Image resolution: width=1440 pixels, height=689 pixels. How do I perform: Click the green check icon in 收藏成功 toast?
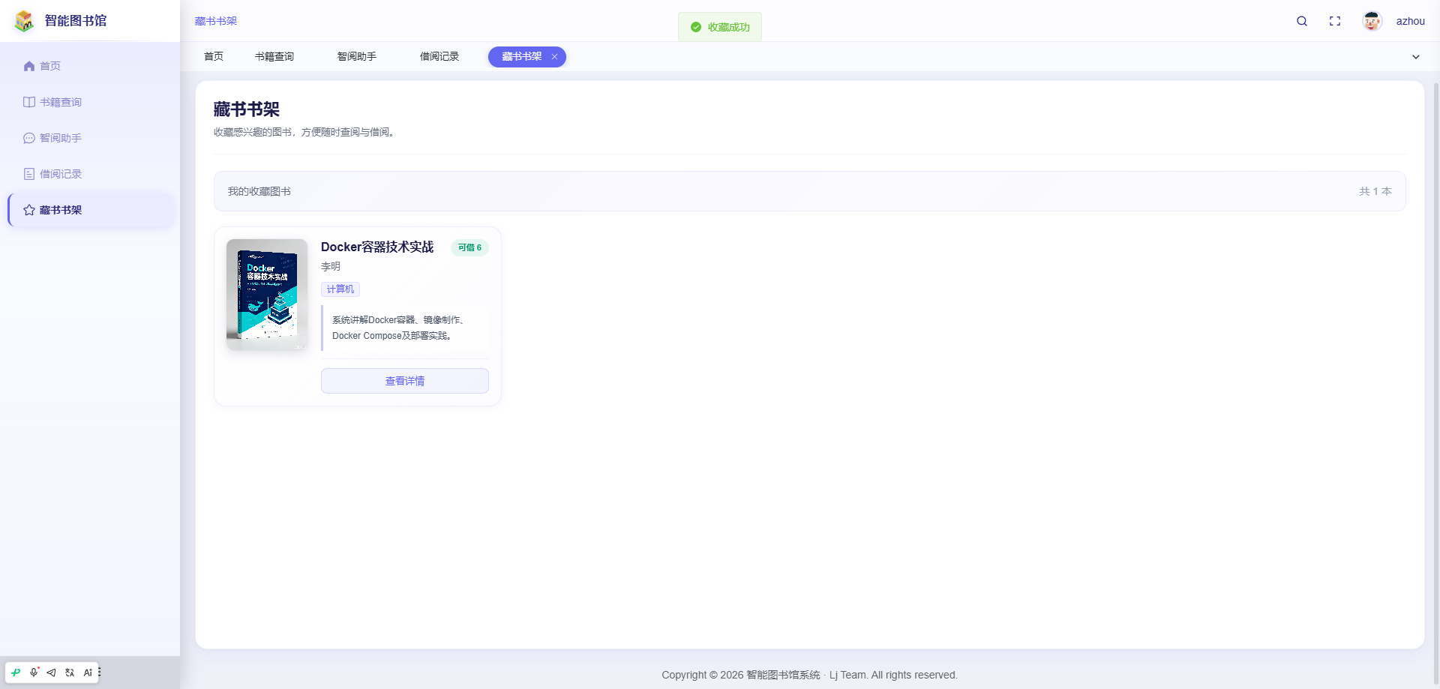coord(696,27)
